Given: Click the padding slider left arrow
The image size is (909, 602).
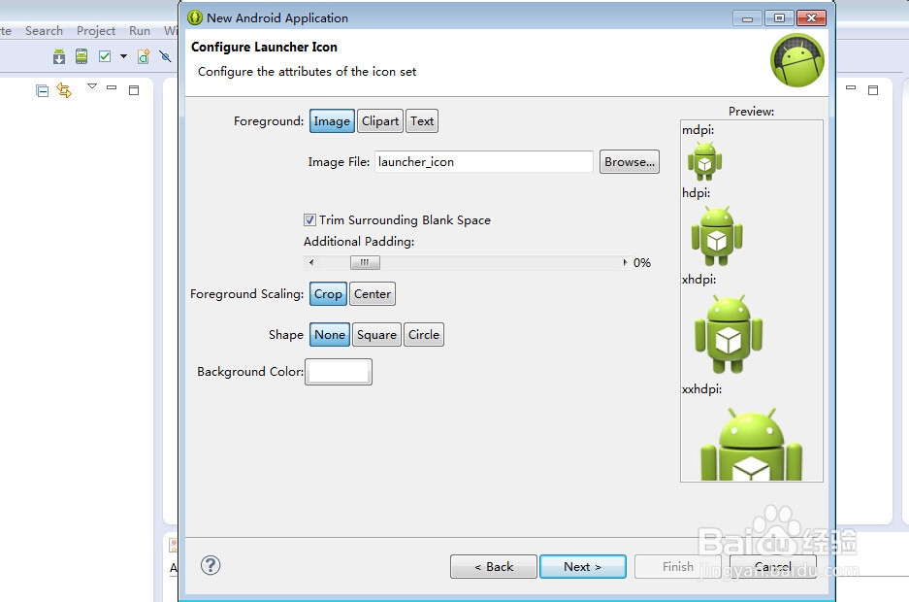Looking at the screenshot, I should [x=311, y=263].
